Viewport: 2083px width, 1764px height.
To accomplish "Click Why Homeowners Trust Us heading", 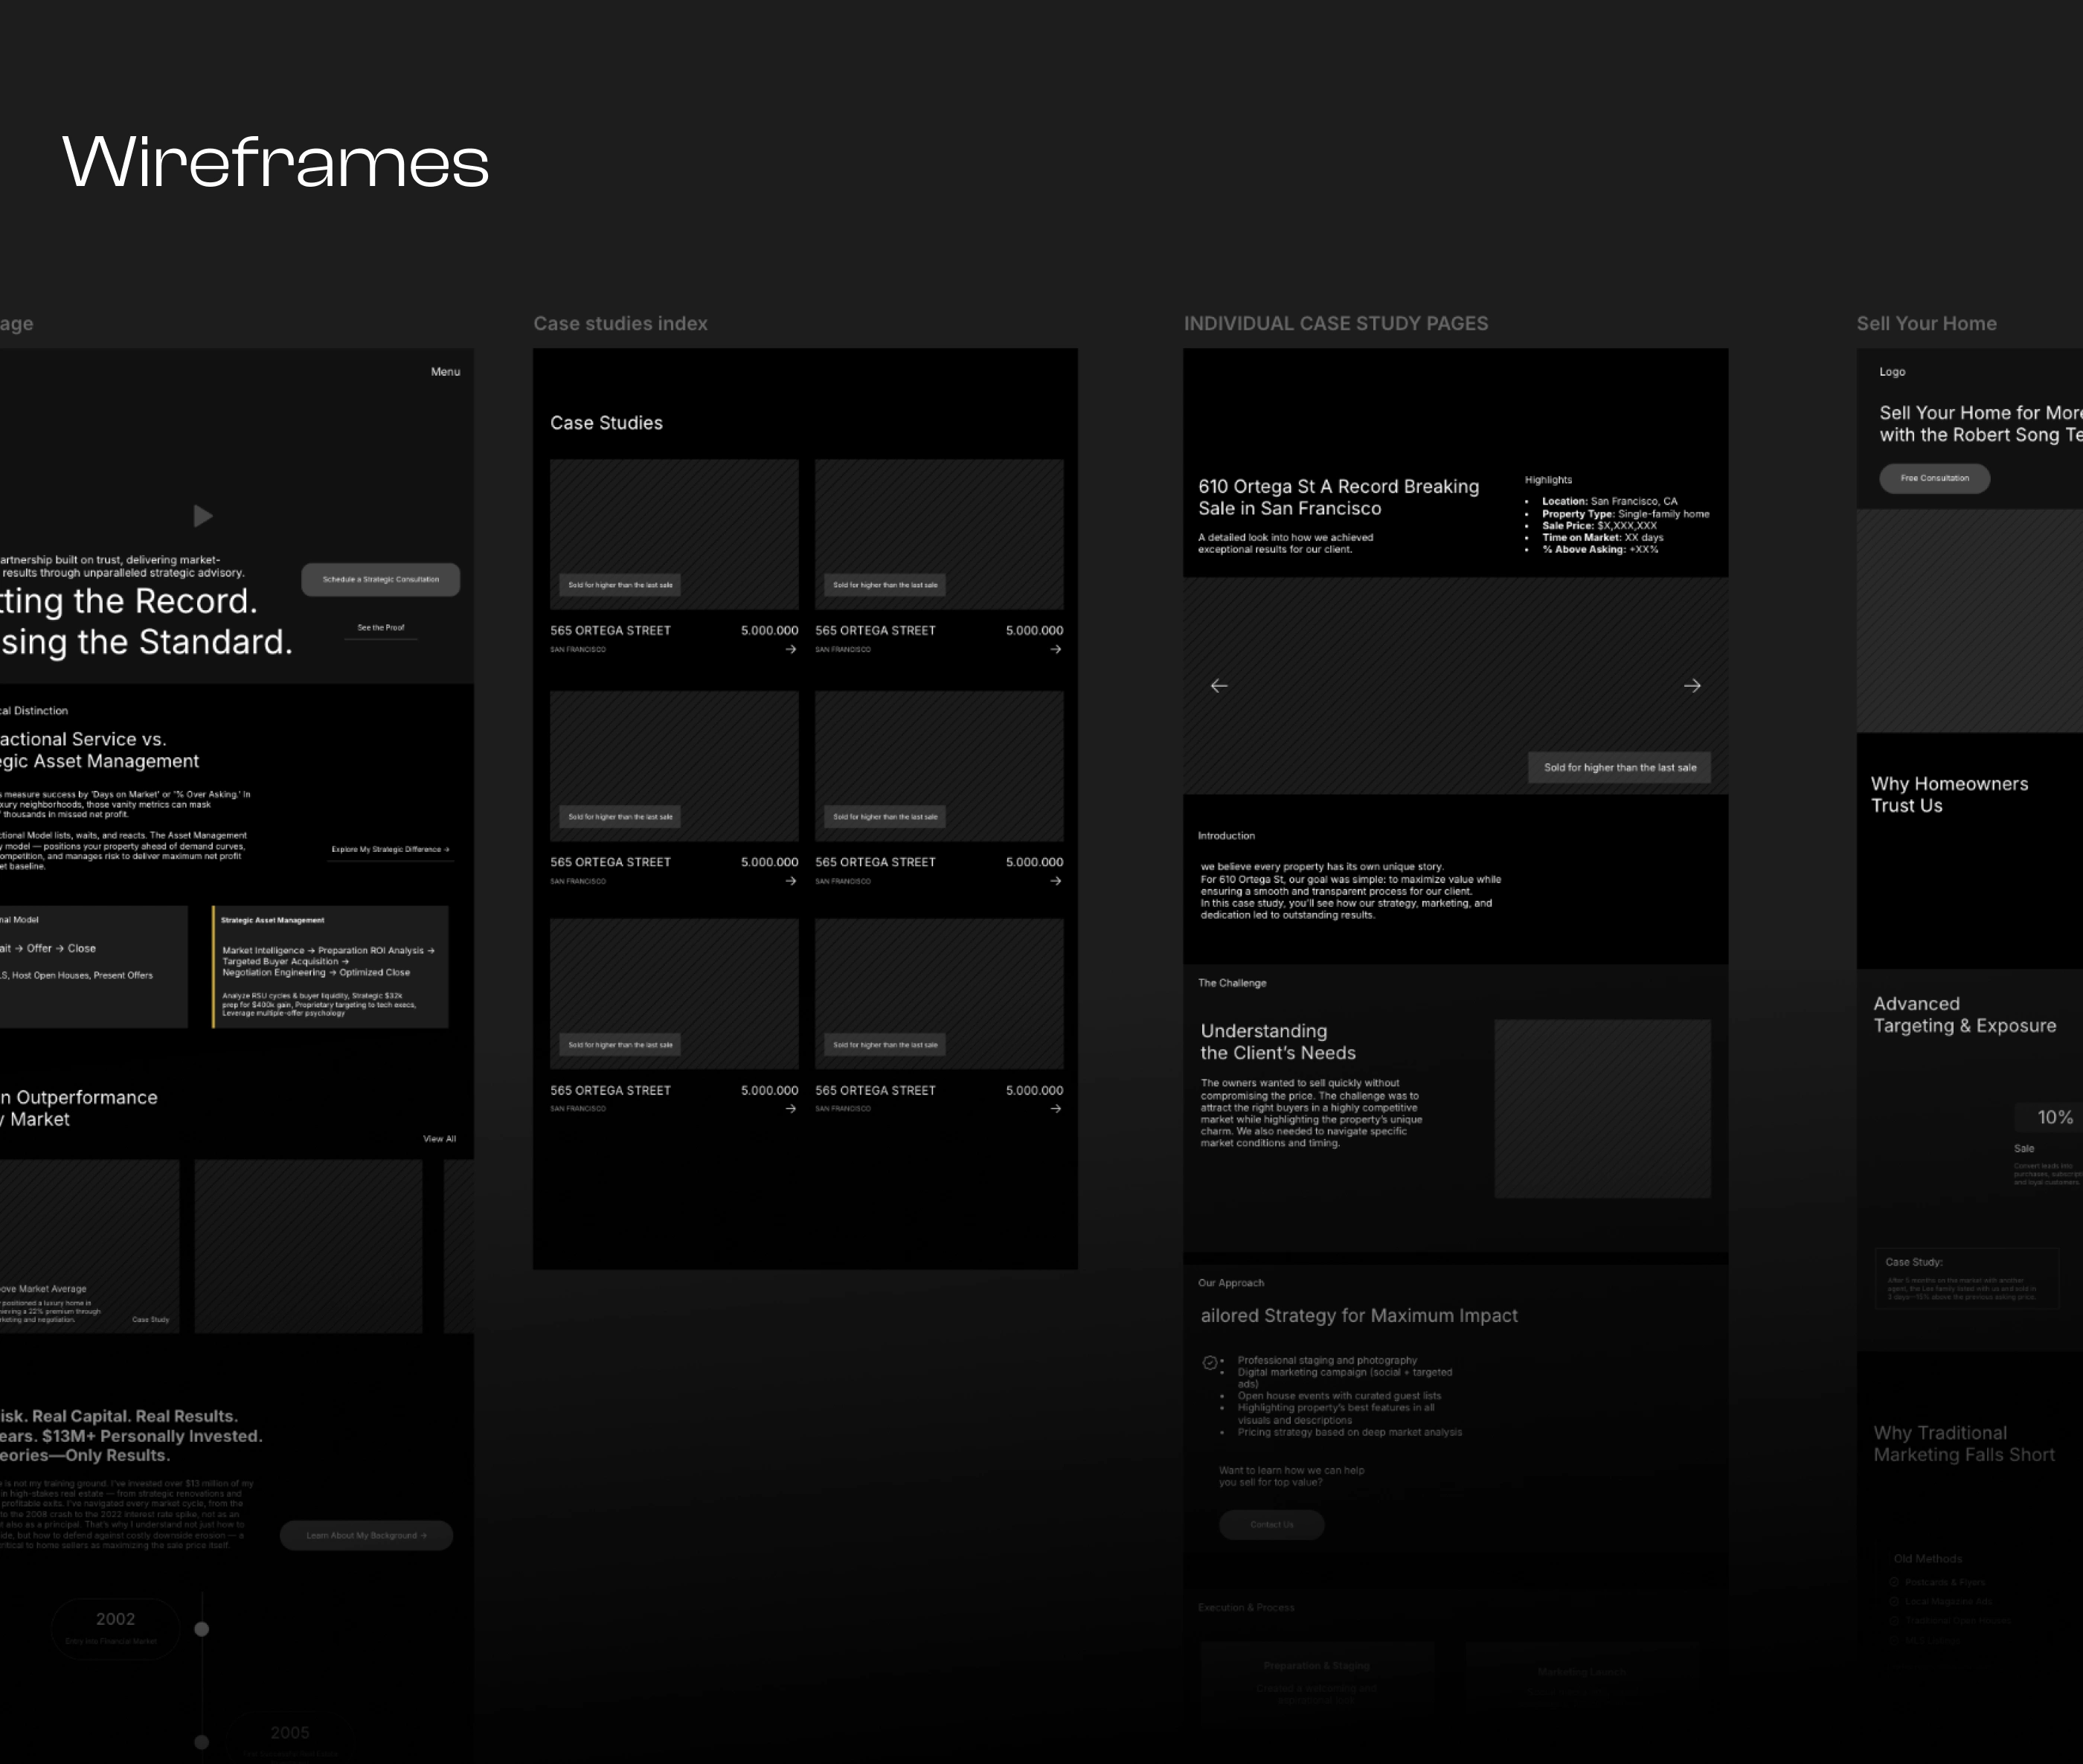I will click(x=1950, y=795).
